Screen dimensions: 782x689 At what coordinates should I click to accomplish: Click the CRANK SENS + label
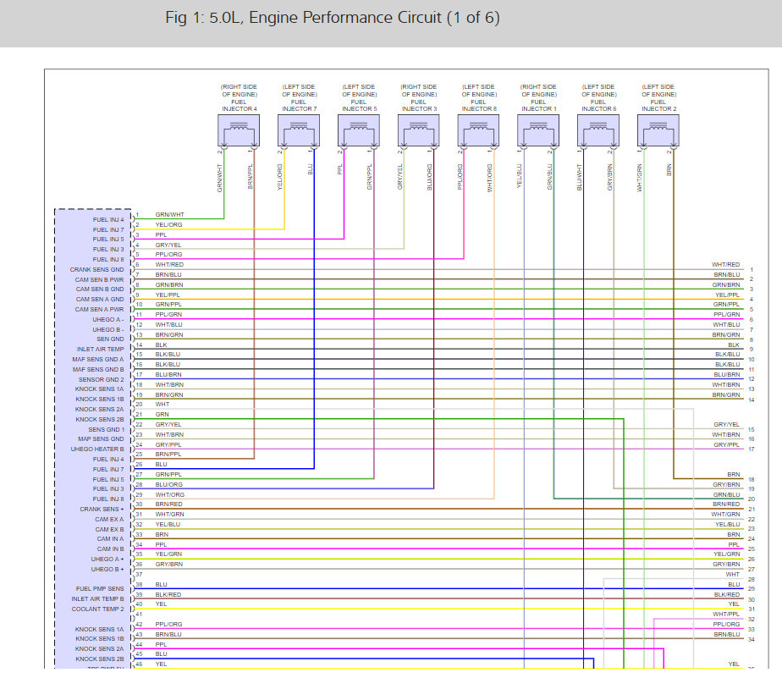click(102, 510)
